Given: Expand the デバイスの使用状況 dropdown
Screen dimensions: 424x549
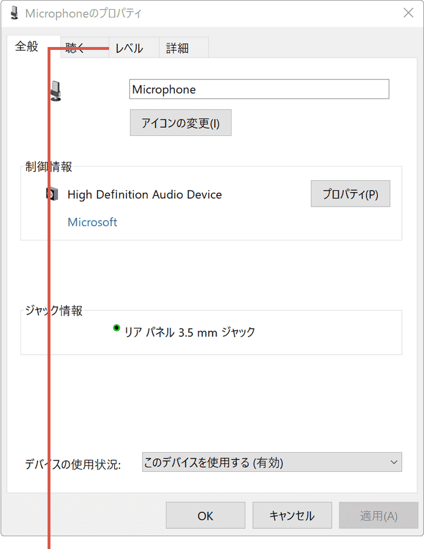Looking at the screenshot, I should (271, 463).
